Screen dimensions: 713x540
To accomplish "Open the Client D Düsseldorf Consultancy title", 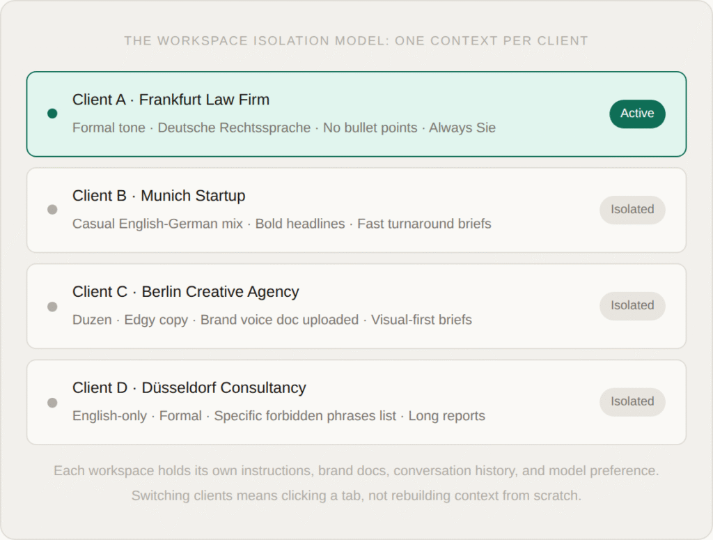I will pyautogui.click(x=189, y=388).
